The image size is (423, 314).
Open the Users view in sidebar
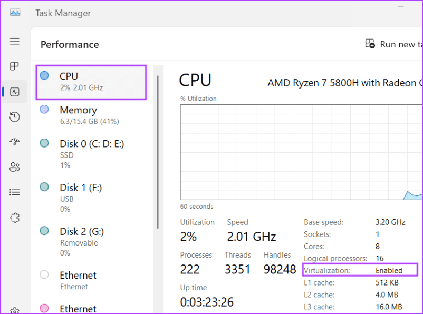coord(14,167)
